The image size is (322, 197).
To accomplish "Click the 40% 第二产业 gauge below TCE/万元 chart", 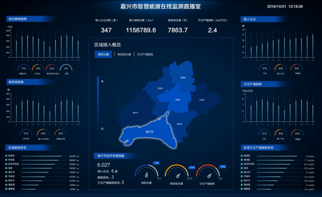I will pos(281,134).
